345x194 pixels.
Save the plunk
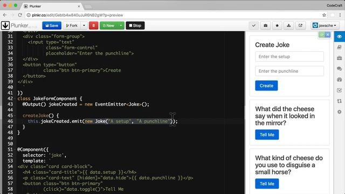(52, 25)
